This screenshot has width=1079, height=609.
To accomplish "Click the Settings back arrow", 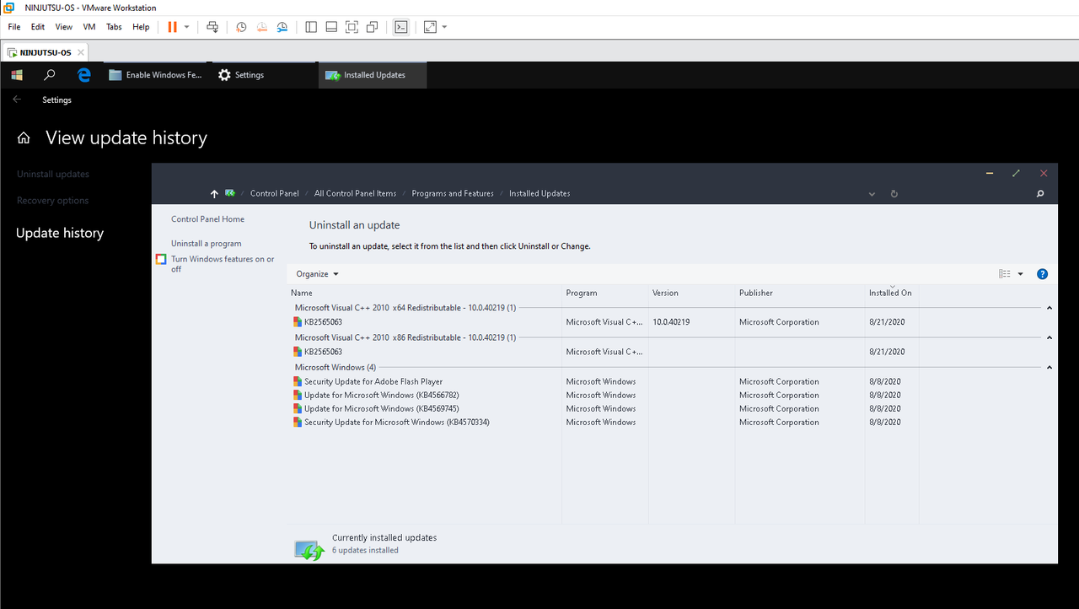I will (17, 100).
